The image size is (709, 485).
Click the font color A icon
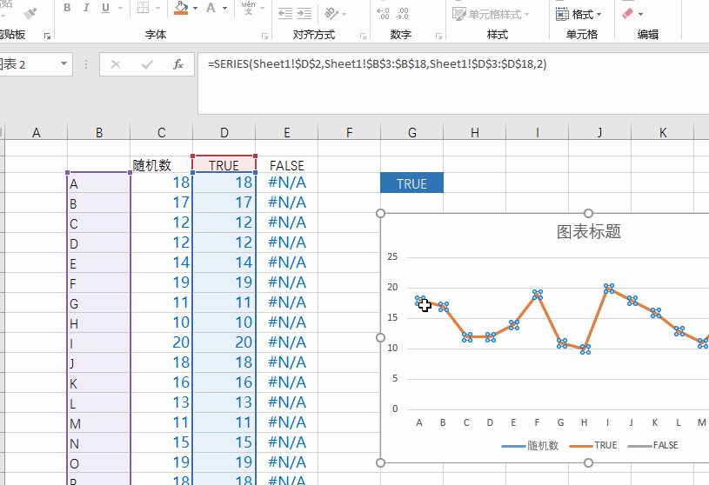(x=211, y=8)
